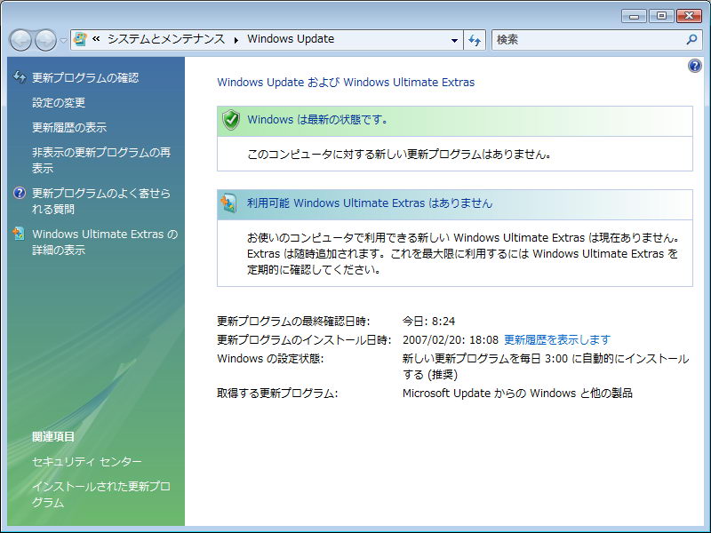Open インストールされた更新プログラム link
The height and width of the screenshot is (533, 711).
tap(101, 495)
